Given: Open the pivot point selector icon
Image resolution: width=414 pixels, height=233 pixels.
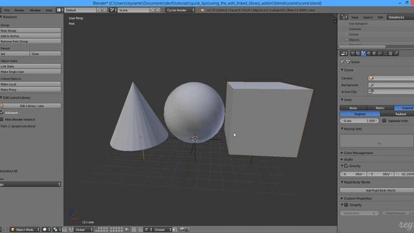Looking at the screenshot, I should [56, 229].
